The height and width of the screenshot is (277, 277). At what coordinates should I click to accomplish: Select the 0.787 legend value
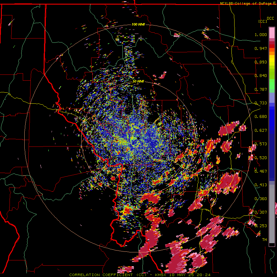point(261,89)
